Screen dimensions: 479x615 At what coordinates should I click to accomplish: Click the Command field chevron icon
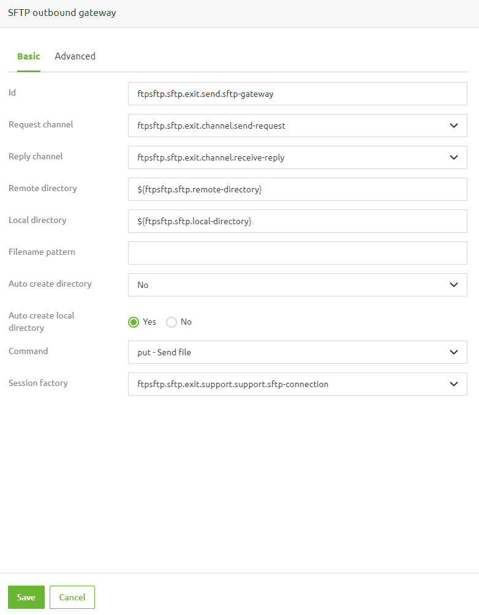pyautogui.click(x=454, y=352)
